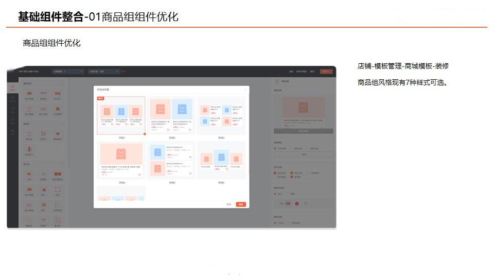Toggle the product tag checkbox
Screen dimensions: 494x278
pos(275,177)
